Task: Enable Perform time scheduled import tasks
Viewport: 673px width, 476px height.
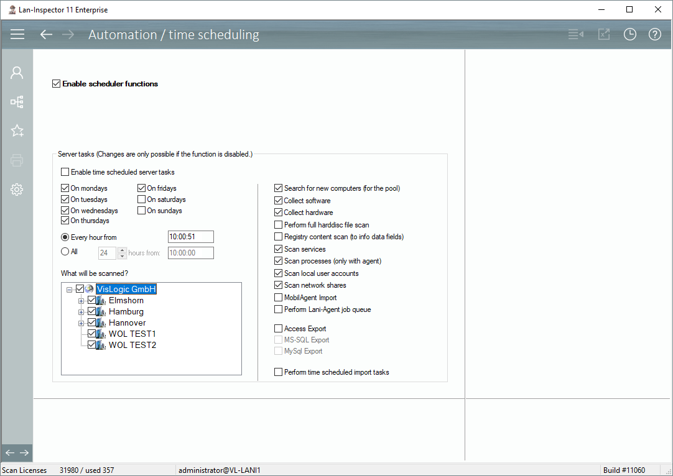Action: pos(279,372)
